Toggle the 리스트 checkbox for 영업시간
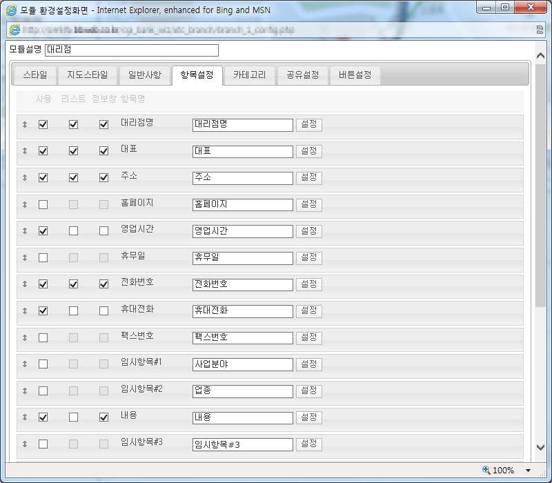 tap(74, 231)
